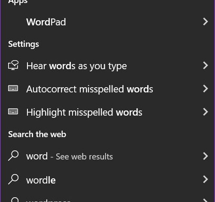Click the Narrator icon beside Hear words
This screenshot has width=215, height=202.
13,65
